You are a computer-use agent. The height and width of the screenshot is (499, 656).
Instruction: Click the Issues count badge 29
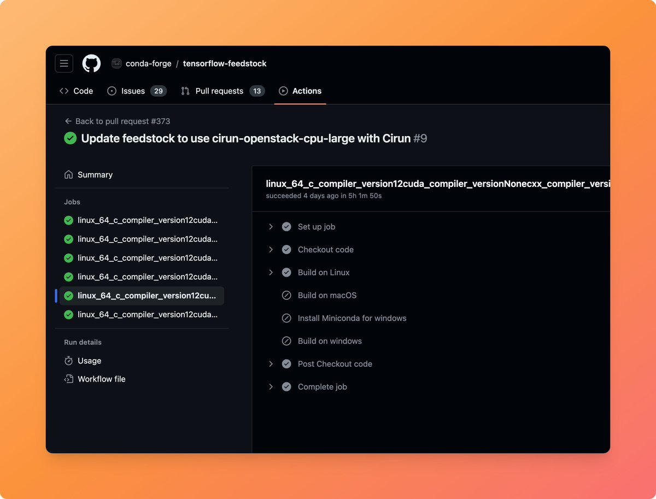tap(159, 91)
